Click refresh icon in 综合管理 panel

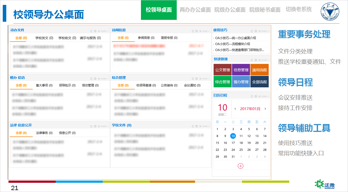coord(193,79)
